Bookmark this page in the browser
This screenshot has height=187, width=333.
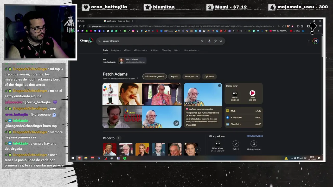coord(84,26)
